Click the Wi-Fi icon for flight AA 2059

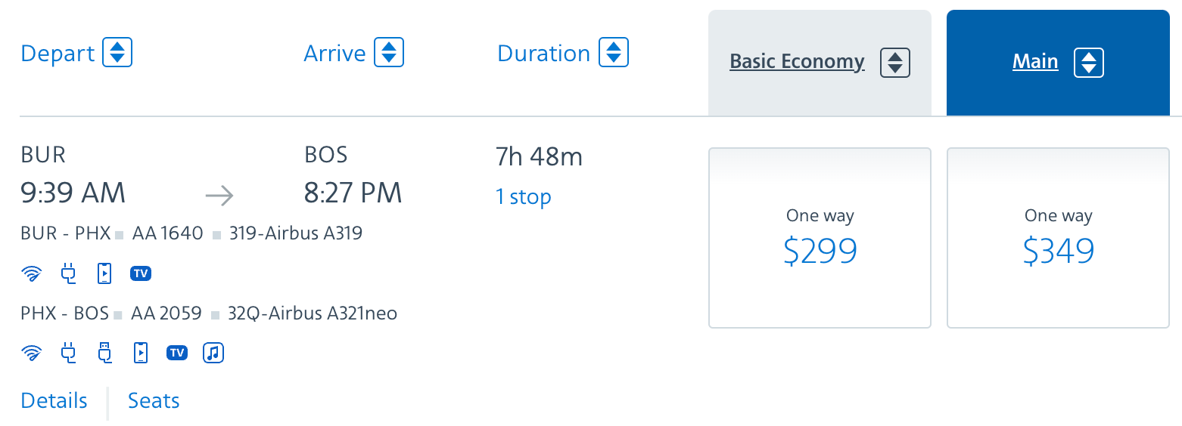click(32, 353)
